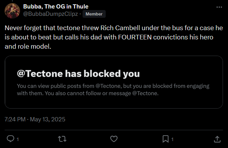Open the '@Tectone has blocked you' heading
This screenshot has height=148, width=228.
[x=78, y=73]
